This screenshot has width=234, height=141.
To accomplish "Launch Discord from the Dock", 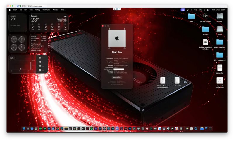I will (x=117, y=129).
